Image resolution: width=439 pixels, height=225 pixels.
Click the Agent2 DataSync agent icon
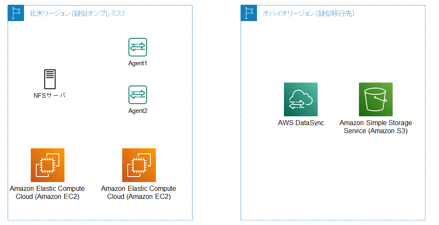click(137, 95)
